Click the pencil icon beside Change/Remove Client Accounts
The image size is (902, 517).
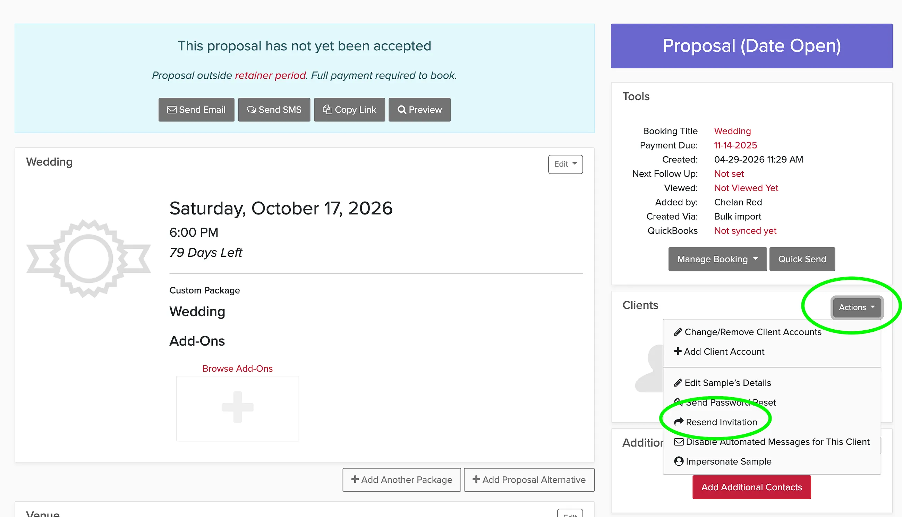pos(678,332)
